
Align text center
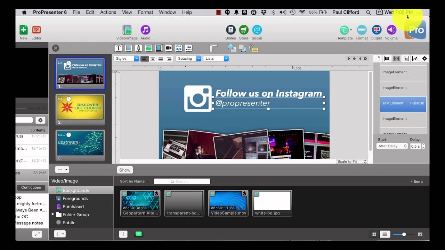(153, 59)
